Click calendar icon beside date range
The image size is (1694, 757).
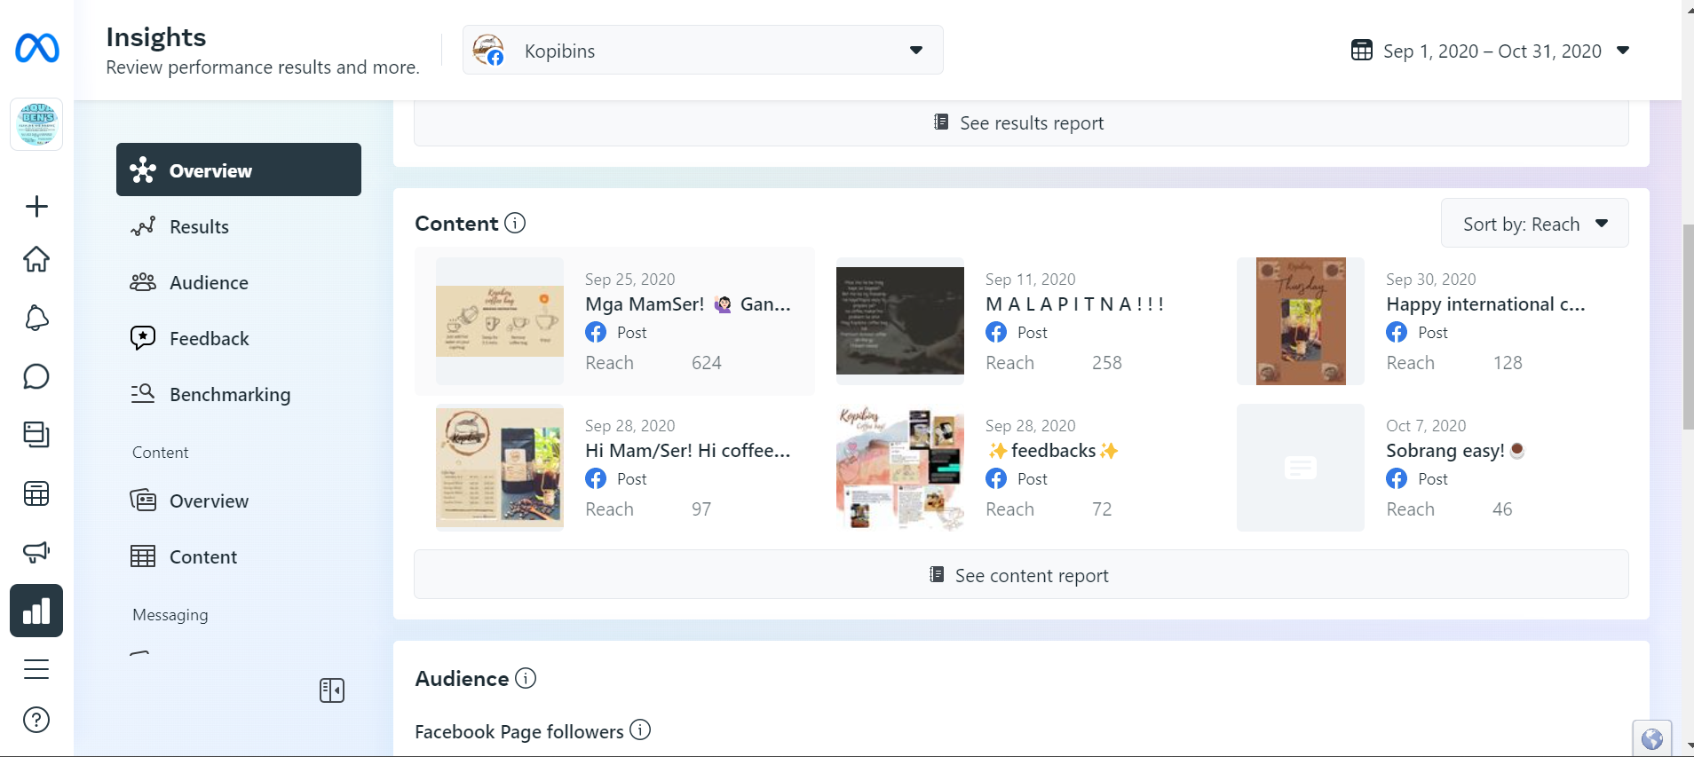1361,50
